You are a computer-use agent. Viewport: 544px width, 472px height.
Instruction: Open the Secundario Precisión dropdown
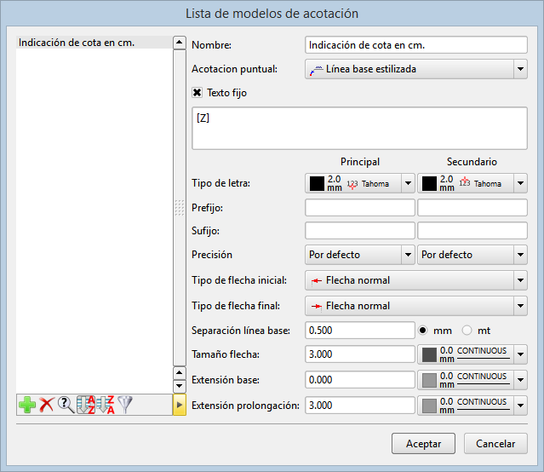(x=472, y=255)
